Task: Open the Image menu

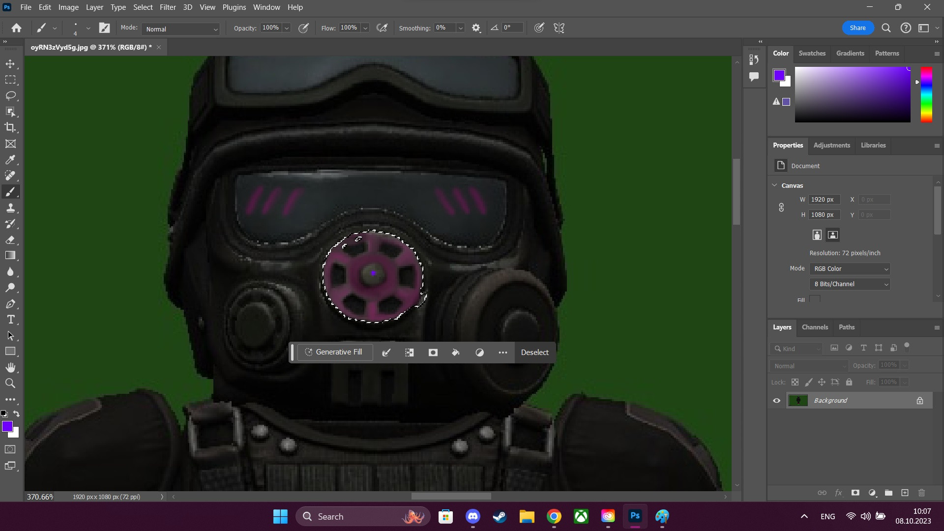Action: [x=68, y=7]
